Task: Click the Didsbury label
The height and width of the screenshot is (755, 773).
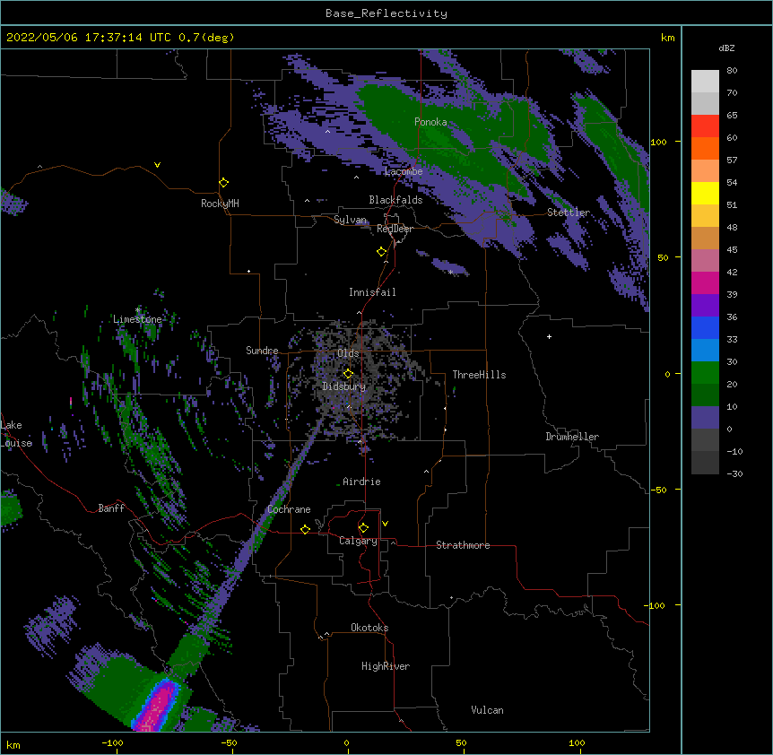Action: pos(344,386)
